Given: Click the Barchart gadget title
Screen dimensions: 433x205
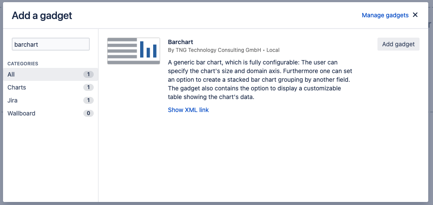Looking at the screenshot, I should point(180,42).
